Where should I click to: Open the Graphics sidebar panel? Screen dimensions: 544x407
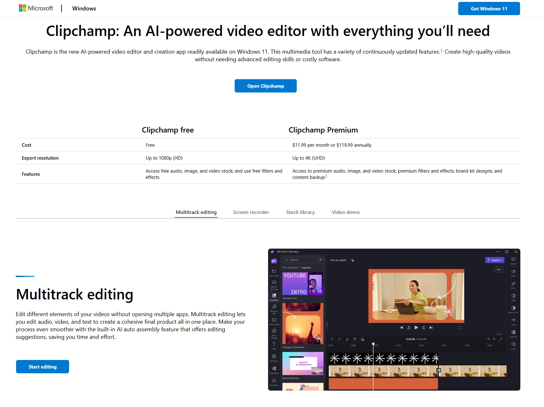pos(274,358)
